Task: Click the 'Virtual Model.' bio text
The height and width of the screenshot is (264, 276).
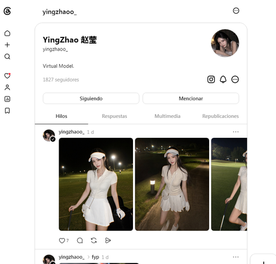Action: pos(59,66)
